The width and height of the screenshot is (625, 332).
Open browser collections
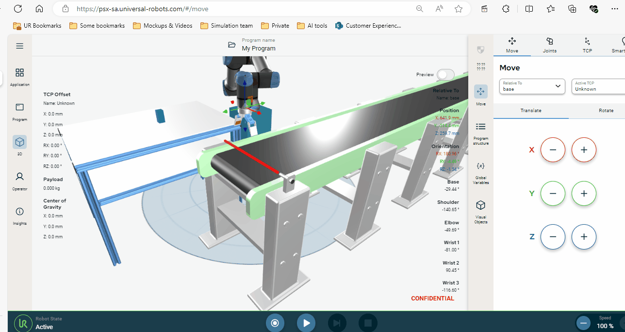tap(572, 9)
